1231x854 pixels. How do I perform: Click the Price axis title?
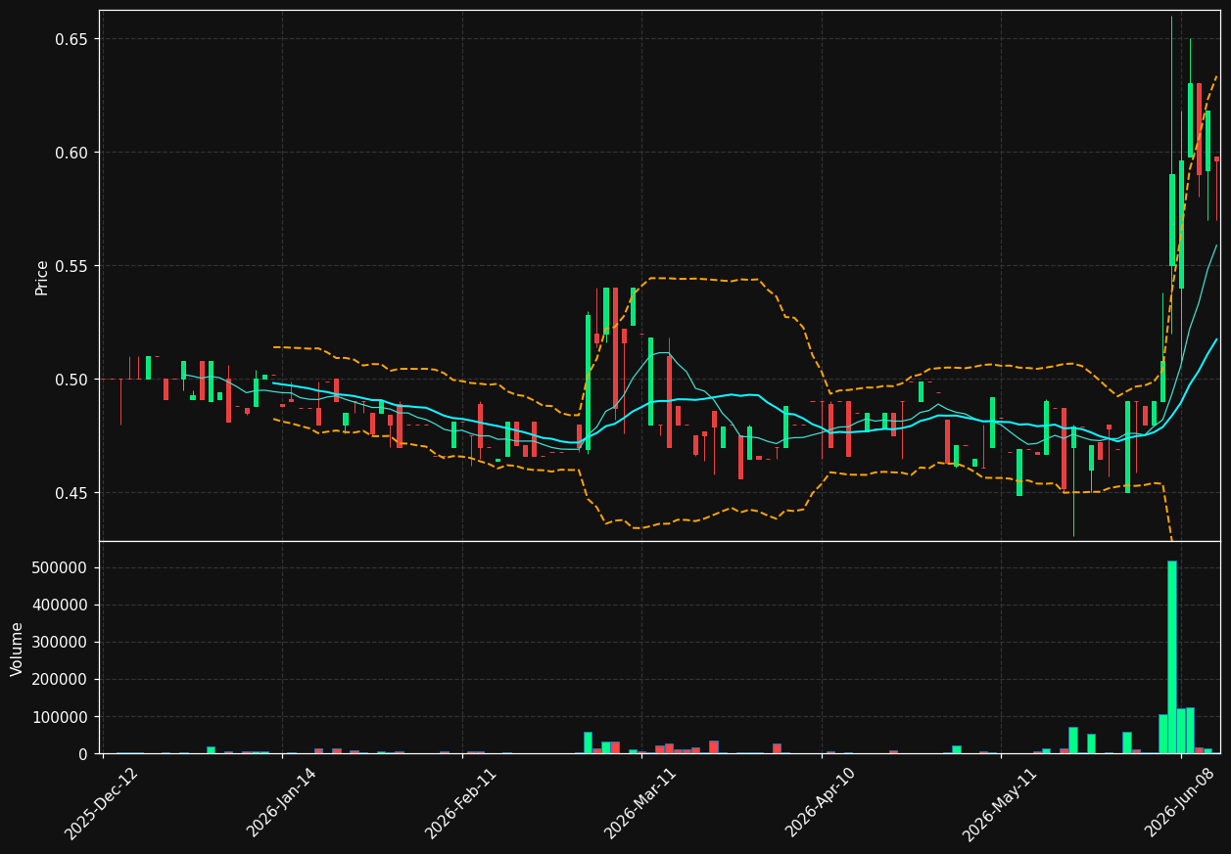42,277
